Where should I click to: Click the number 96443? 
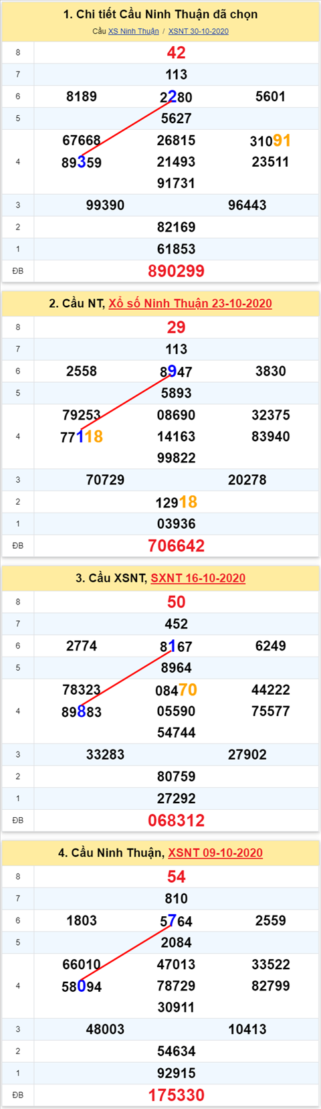point(247,205)
